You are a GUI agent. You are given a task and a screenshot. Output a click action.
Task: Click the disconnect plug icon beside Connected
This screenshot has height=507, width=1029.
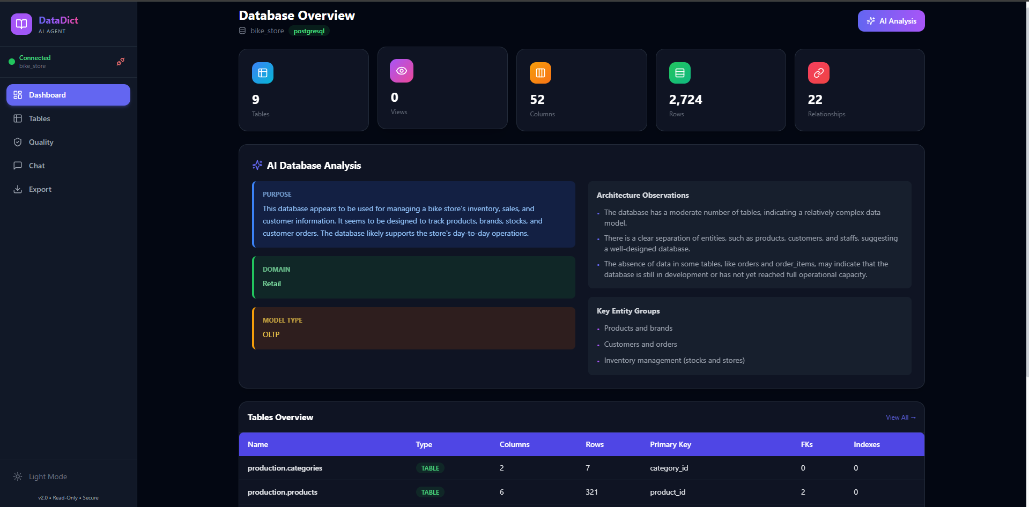121,62
